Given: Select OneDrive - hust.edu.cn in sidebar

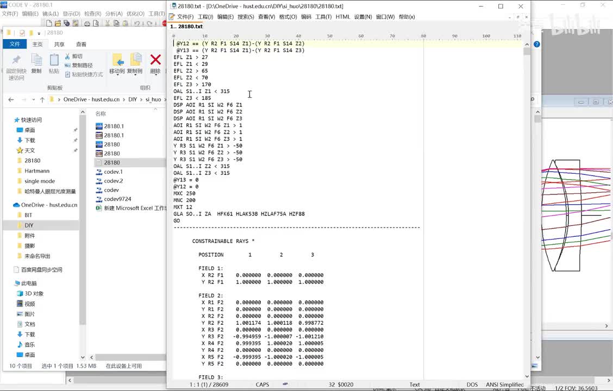Looking at the screenshot, I should (45, 205).
